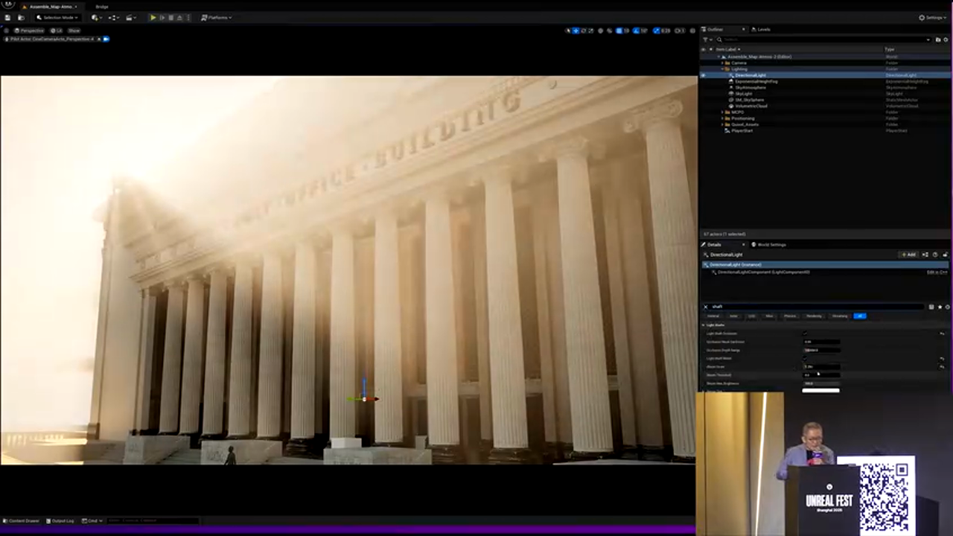Expand the Camera folder in Outliner
This screenshot has height=536, width=953.
pyautogui.click(x=723, y=63)
